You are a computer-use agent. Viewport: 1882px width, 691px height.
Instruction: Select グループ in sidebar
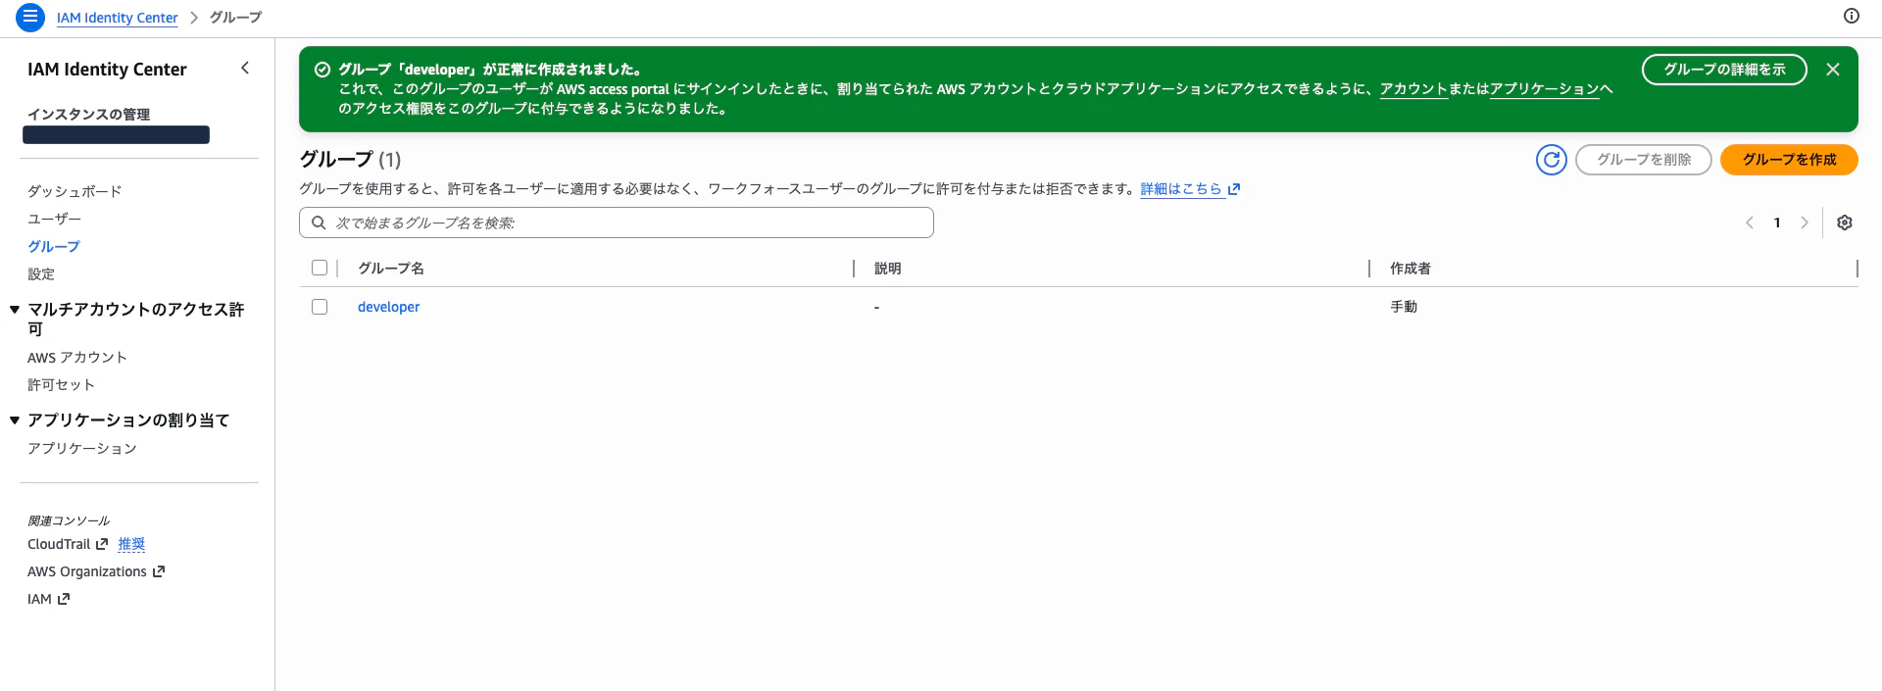[x=54, y=246]
